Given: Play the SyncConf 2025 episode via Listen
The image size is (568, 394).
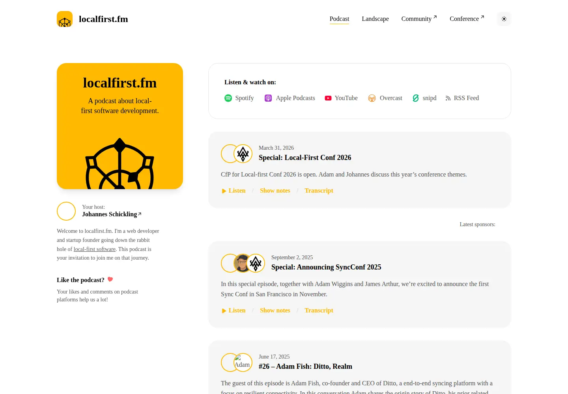Looking at the screenshot, I should click(234, 310).
